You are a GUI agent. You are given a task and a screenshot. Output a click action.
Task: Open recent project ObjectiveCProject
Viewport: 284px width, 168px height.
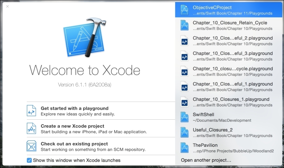(228, 10)
